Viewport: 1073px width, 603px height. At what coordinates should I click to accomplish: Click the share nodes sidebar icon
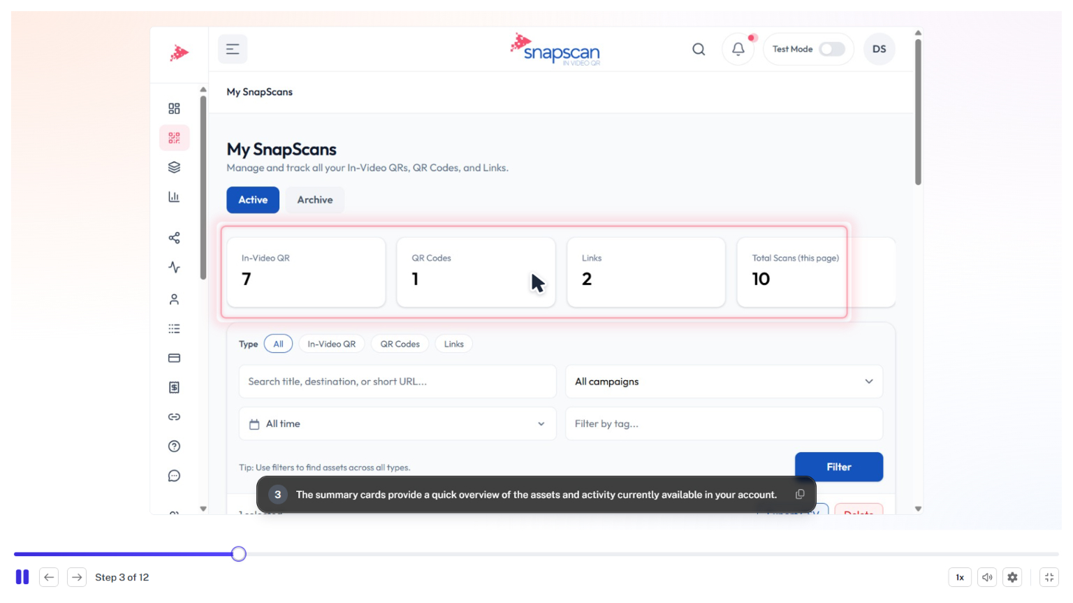pos(174,238)
